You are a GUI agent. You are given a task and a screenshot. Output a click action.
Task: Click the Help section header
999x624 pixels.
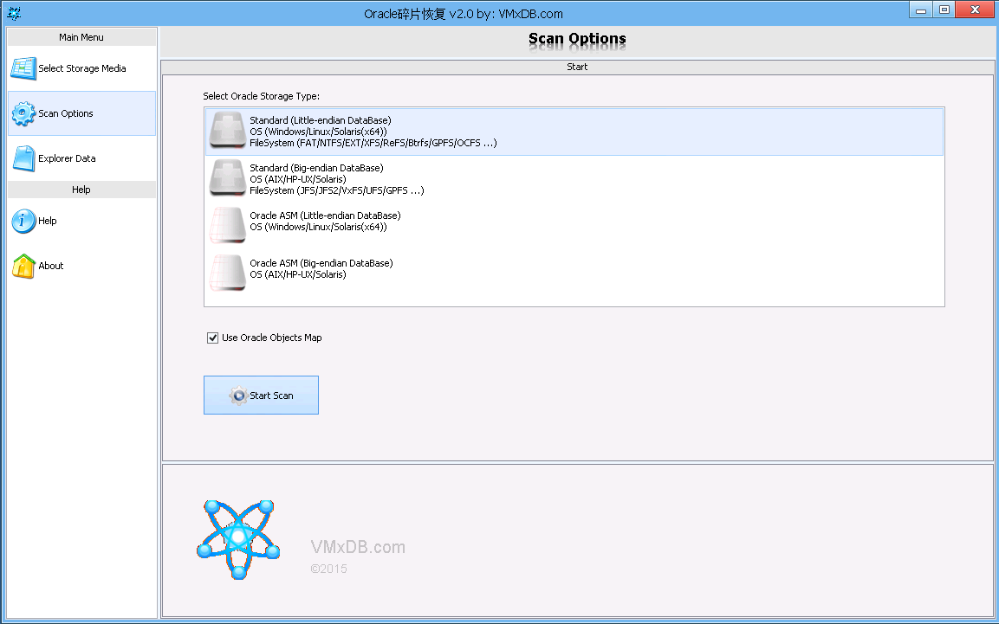[81, 190]
